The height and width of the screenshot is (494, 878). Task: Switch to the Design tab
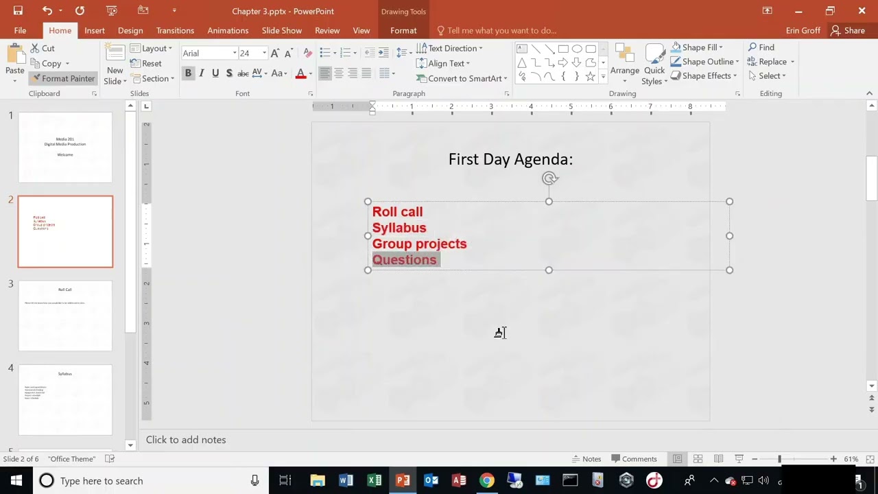(130, 30)
